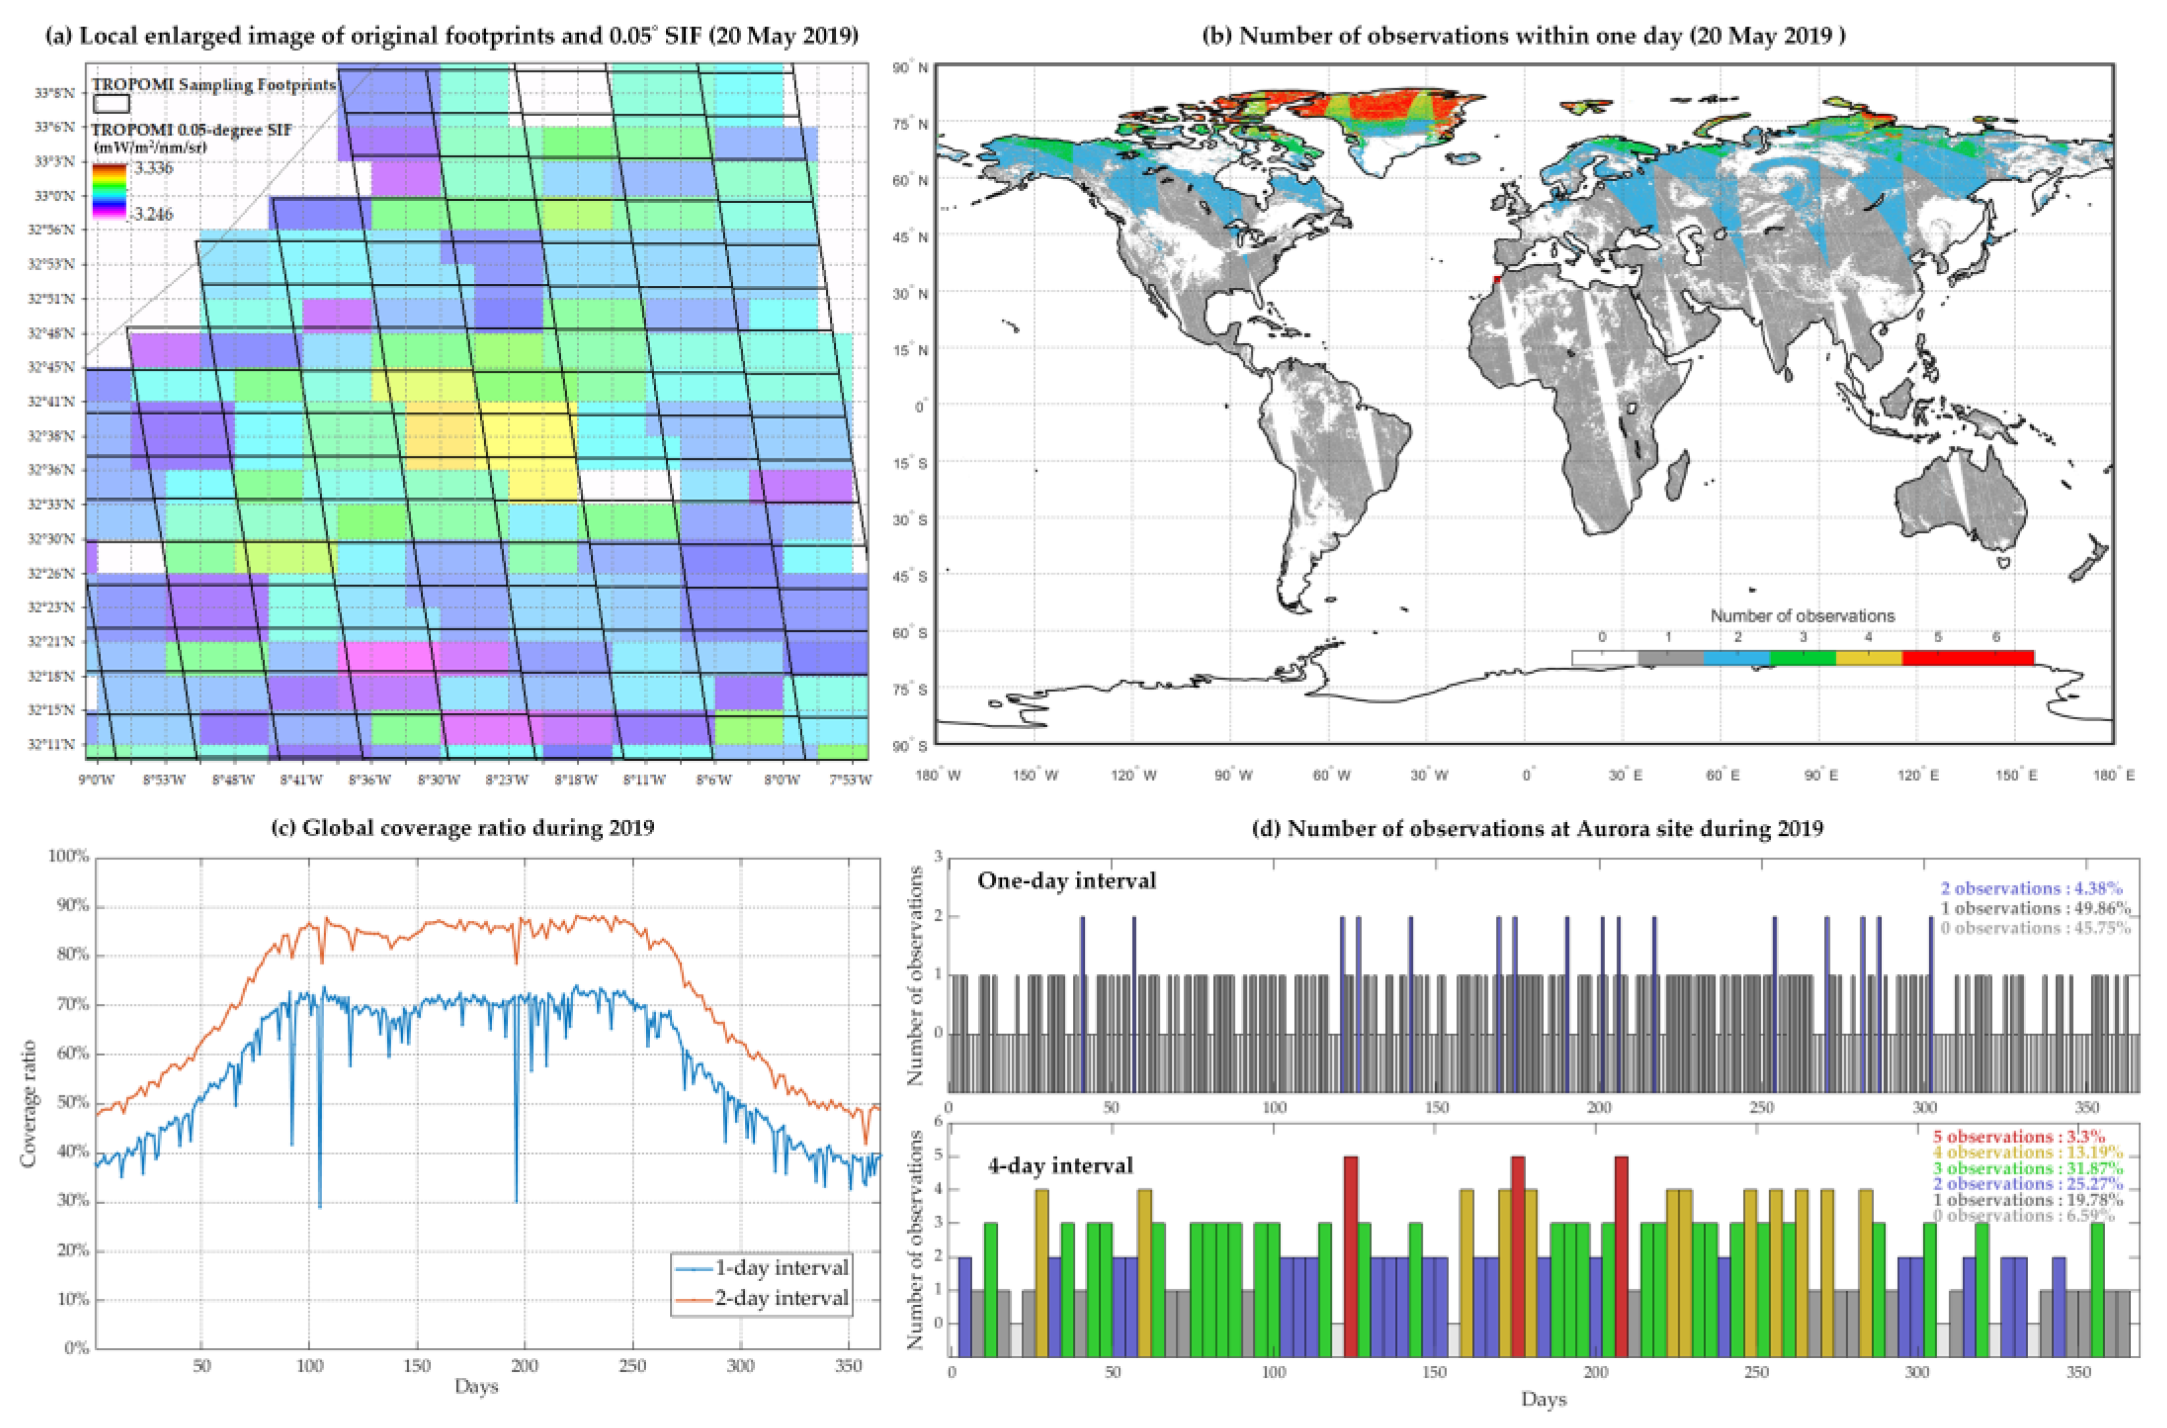Click the SIF rainbow colorbar in panel a

tap(109, 192)
